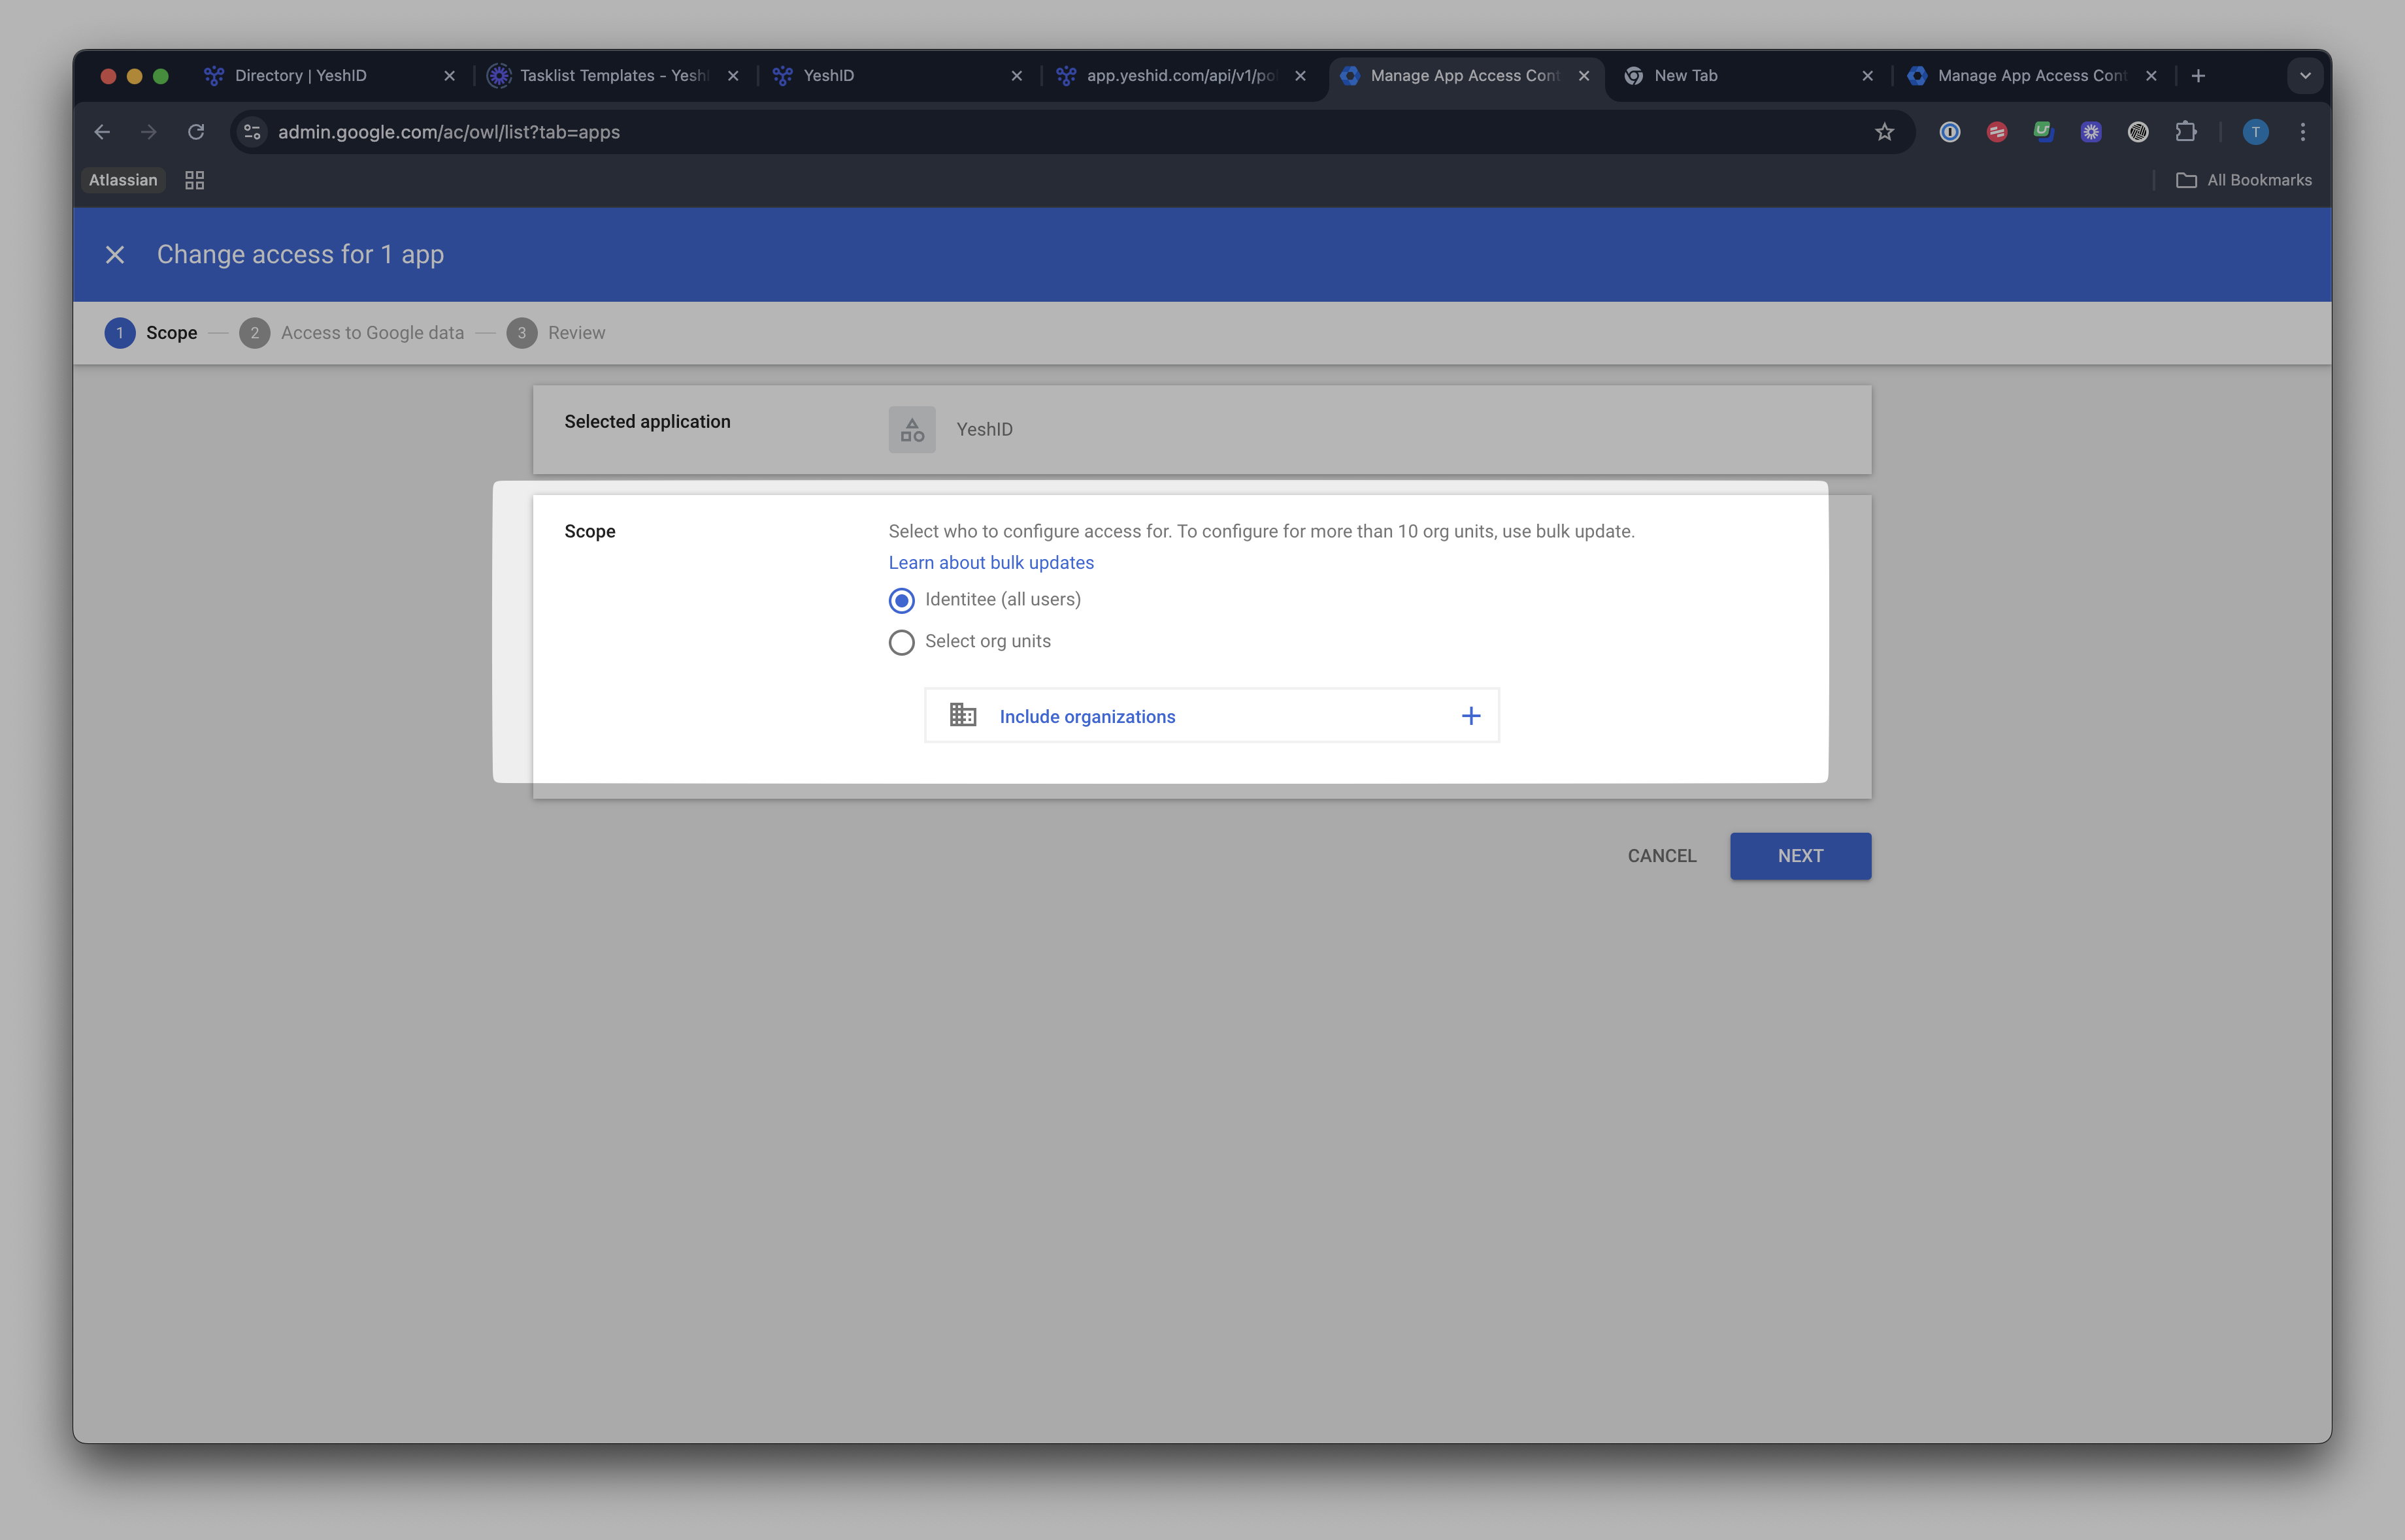This screenshot has height=1540, width=2405.
Task: View site information icon in address bar
Action: click(252, 132)
